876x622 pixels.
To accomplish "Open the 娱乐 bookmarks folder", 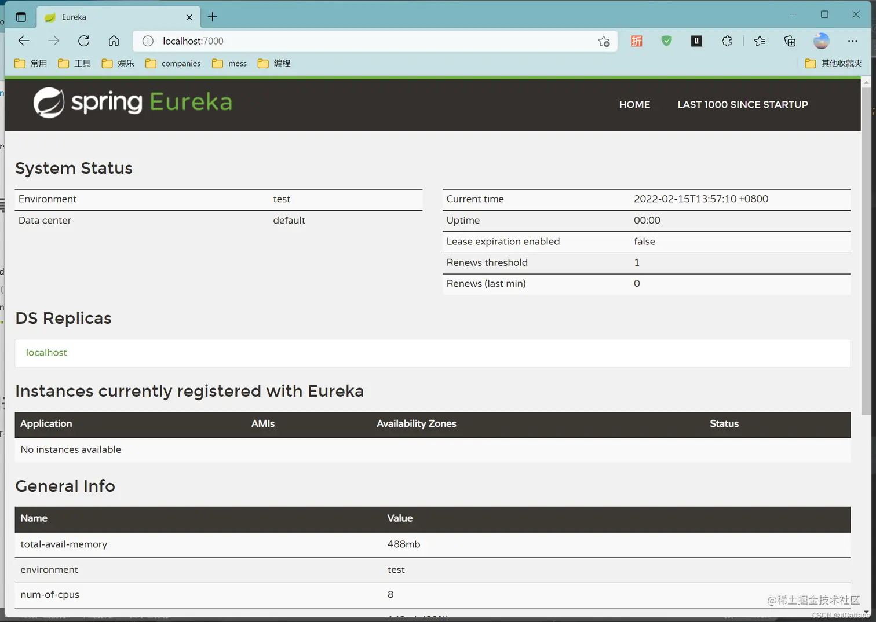I will pos(118,63).
